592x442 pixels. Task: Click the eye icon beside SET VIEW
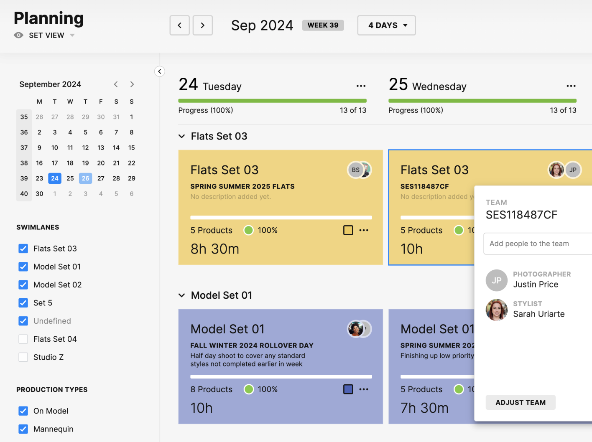point(18,35)
